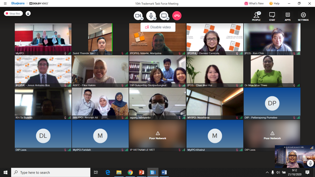
Task: Click the share screen button
Action: click(x=164, y=16)
